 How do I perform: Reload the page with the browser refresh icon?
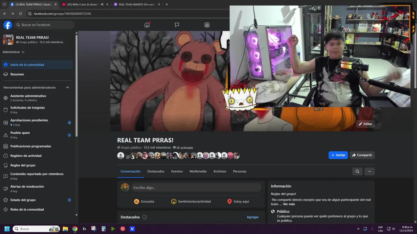(21, 14)
